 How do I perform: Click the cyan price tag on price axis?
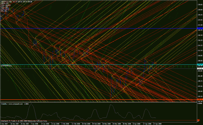point(200,64)
